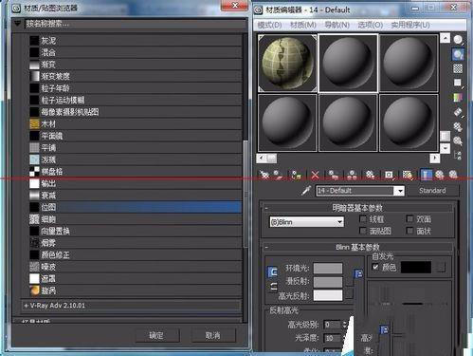Open the 实用程序(U) menu
The width and height of the screenshot is (473, 356).
[410, 25]
